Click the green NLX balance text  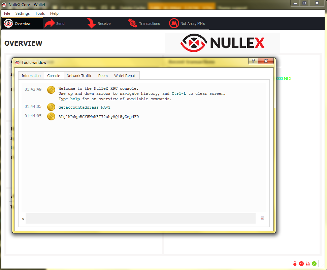coord(284,78)
